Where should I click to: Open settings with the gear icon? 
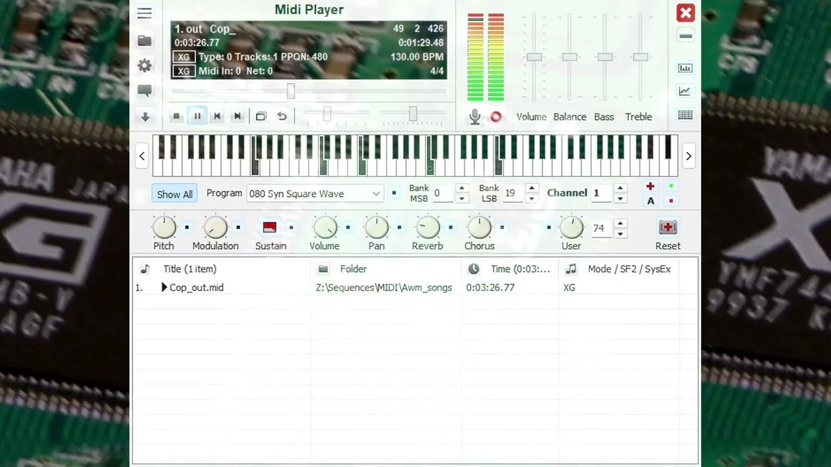(x=145, y=66)
